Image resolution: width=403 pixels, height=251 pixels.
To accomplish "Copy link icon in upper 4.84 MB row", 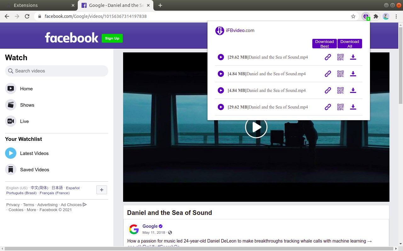I will click(328, 74).
